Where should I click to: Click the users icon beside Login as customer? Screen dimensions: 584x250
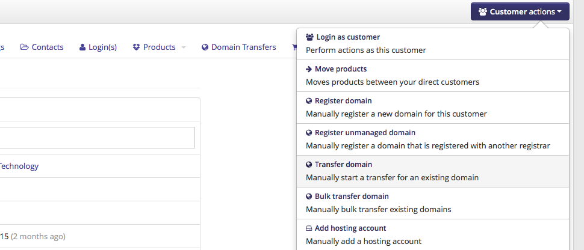click(x=309, y=37)
